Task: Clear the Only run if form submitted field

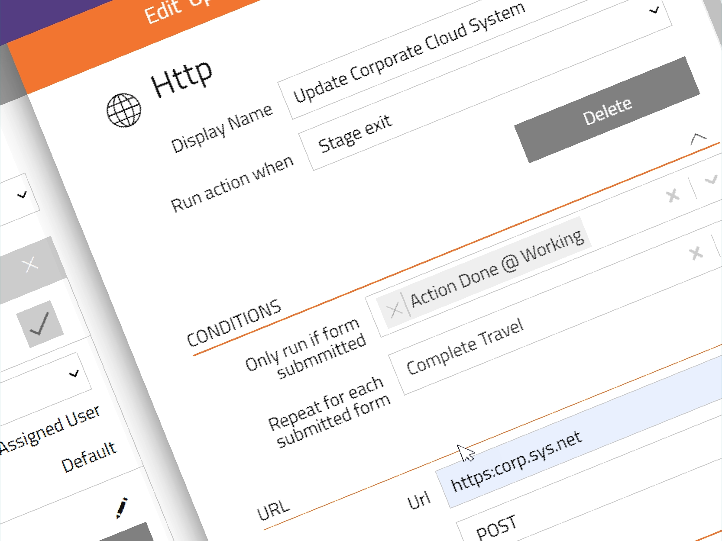Action: 673,196
